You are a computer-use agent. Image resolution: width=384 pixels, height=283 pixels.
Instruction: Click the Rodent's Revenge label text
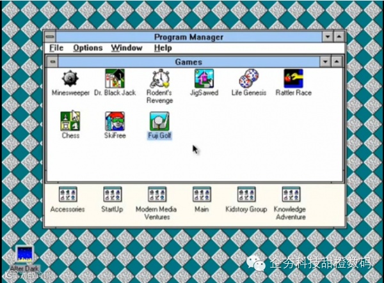(159, 96)
